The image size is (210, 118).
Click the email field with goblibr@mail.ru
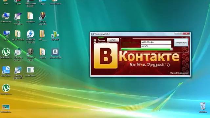click(156, 42)
